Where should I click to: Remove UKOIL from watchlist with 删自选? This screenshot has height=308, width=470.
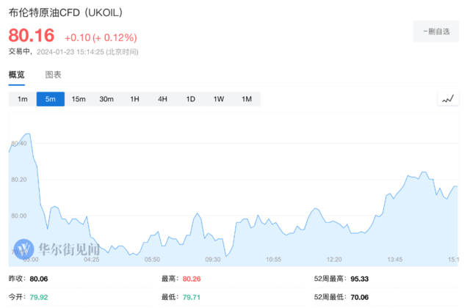coord(435,32)
